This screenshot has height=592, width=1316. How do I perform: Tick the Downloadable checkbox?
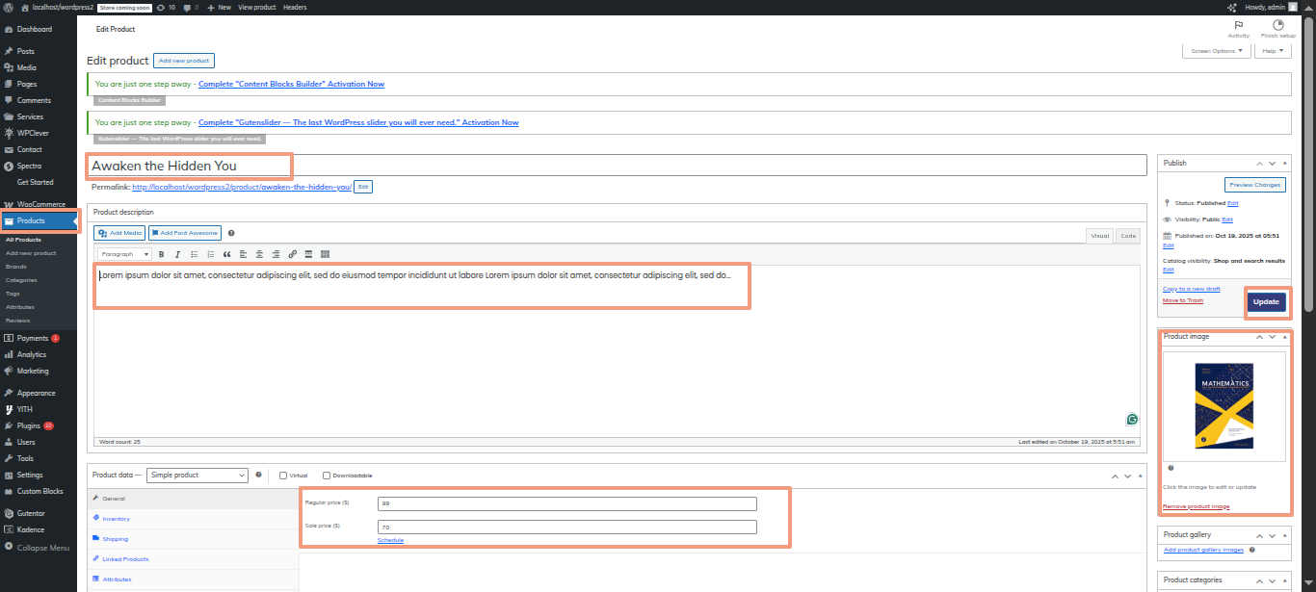[x=327, y=476]
